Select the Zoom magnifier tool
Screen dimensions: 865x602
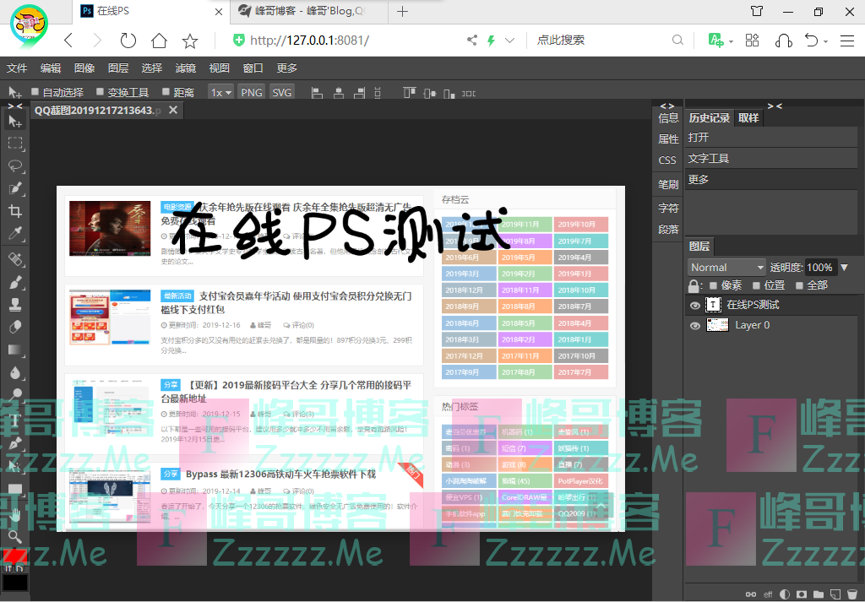15,536
